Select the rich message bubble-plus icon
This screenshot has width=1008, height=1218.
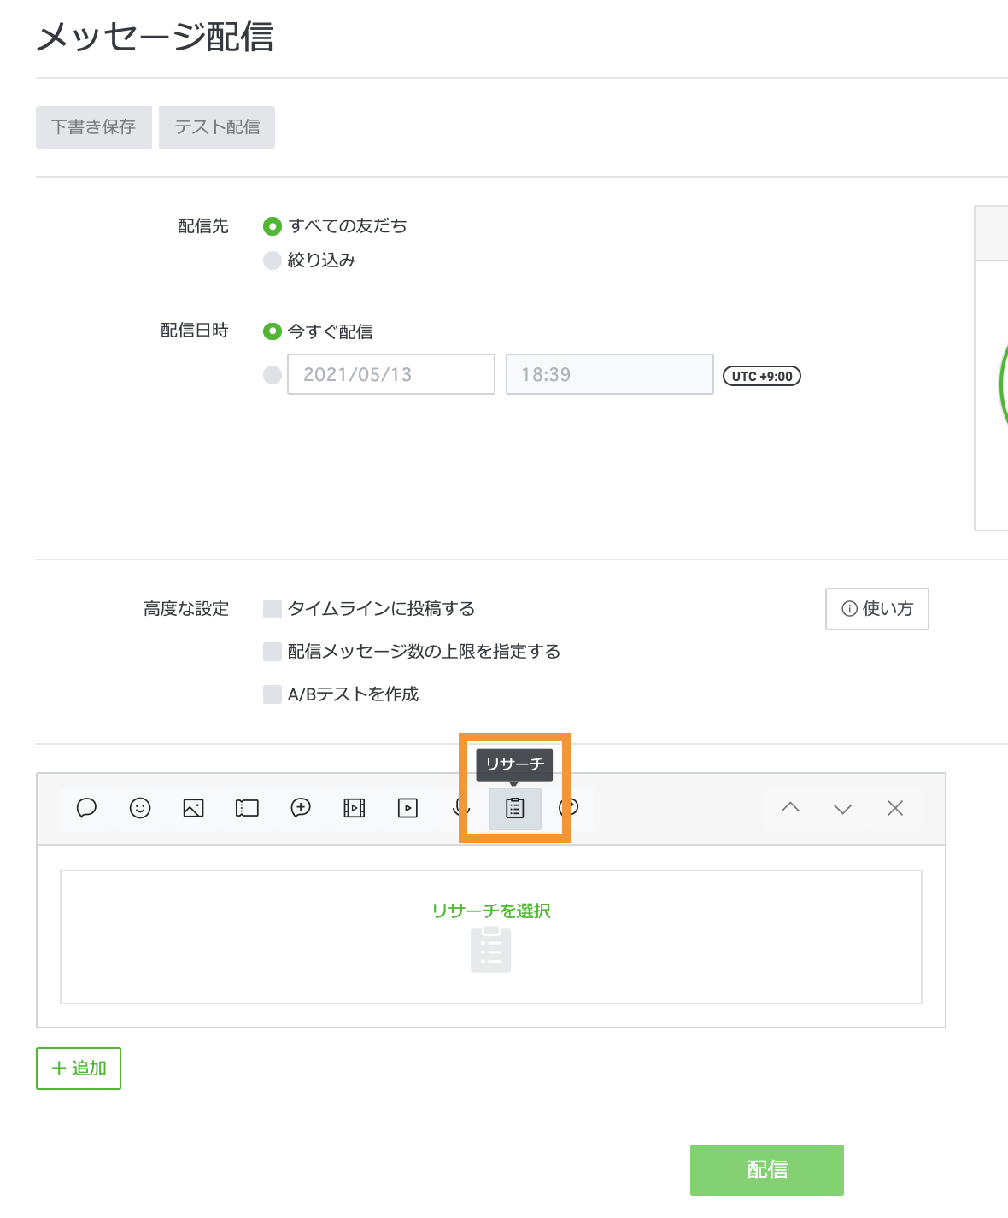click(x=301, y=808)
